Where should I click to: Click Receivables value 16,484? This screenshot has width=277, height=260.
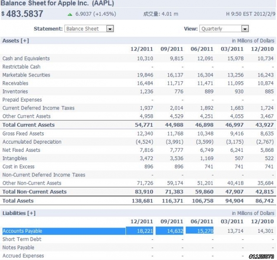click(x=145, y=83)
